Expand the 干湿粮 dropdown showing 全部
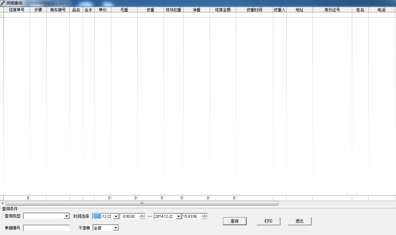The image size is (396, 235). 116,228
